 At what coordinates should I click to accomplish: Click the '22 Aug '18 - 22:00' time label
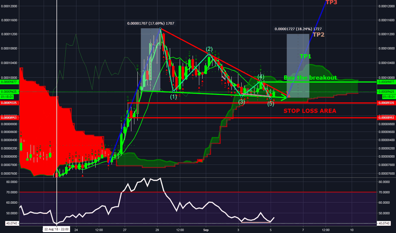point(57,229)
